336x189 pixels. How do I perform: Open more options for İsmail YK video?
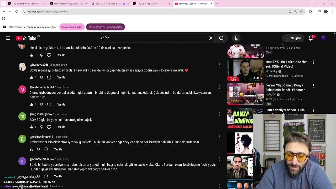[313, 62]
